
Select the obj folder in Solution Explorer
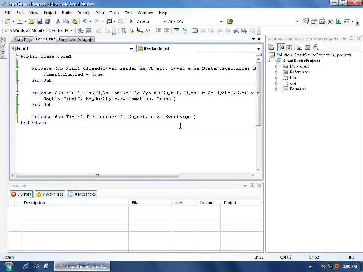(x=293, y=83)
